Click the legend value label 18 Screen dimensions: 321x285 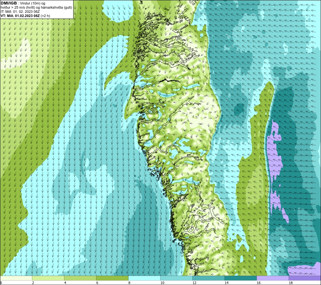pyautogui.click(x=291, y=283)
